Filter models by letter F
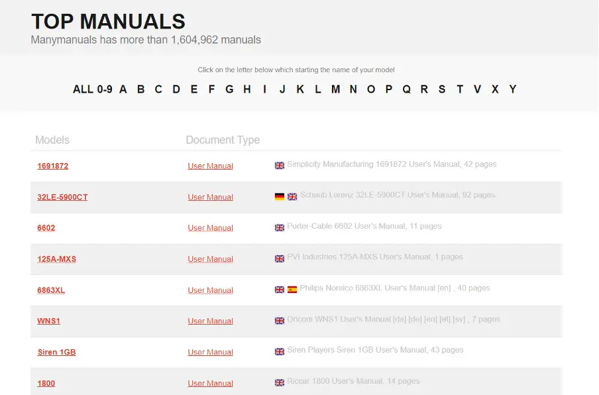This screenshot has height=395, width=599. click(211, 89)
